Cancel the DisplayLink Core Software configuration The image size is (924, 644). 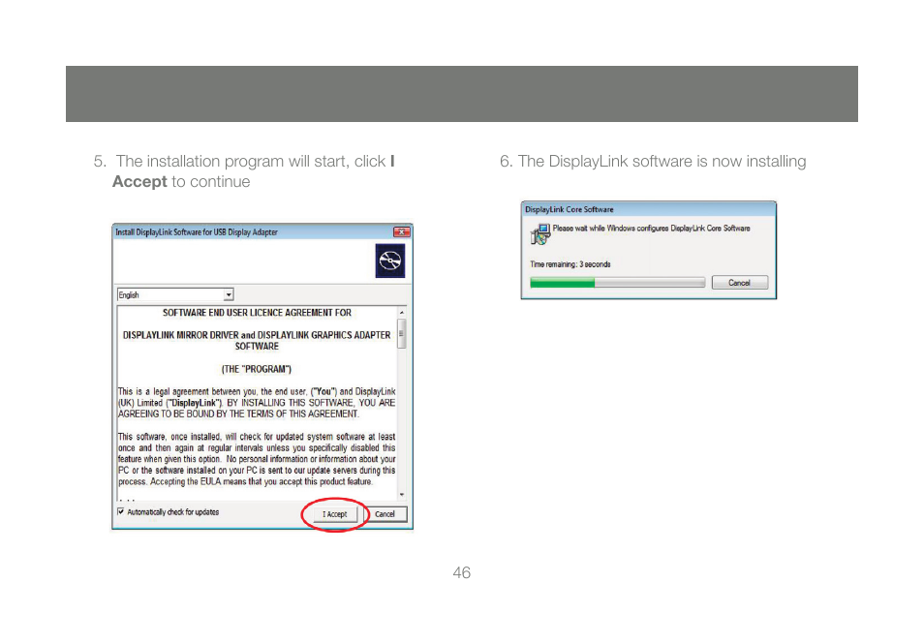click(740, 283)
